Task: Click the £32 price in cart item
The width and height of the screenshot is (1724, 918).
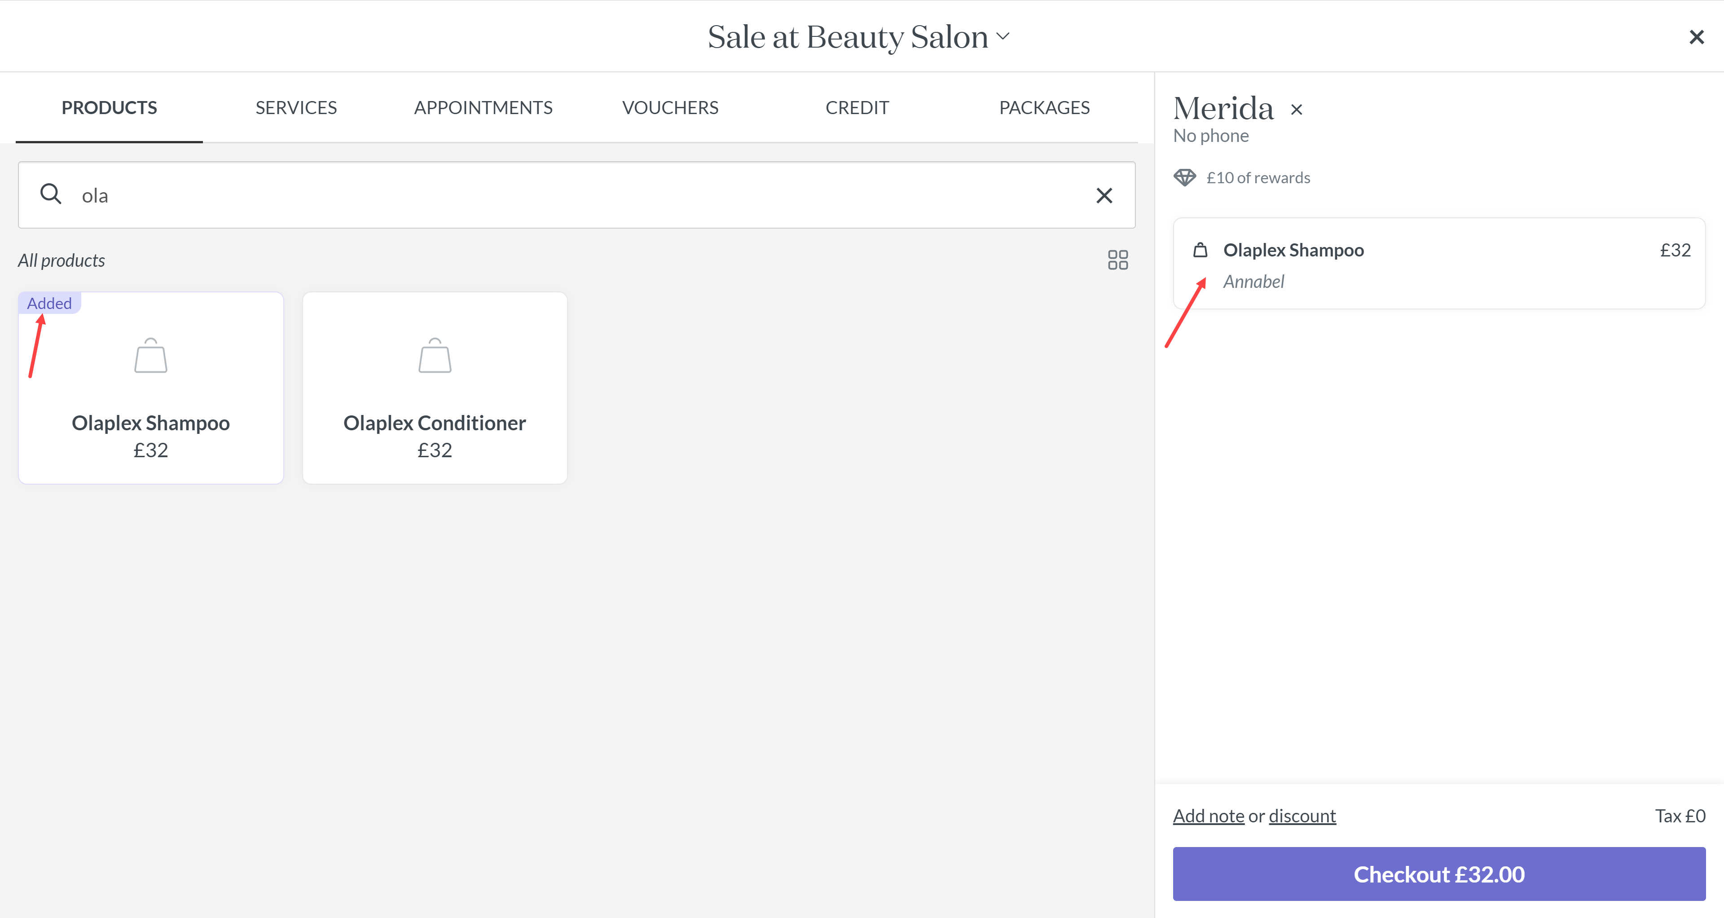Action: pyautogui.click(x=1675, y=250)
